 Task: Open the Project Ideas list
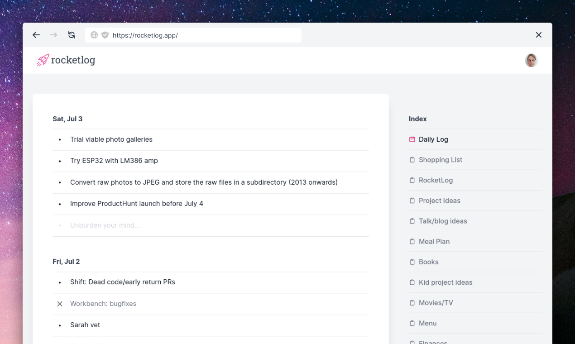440,201
